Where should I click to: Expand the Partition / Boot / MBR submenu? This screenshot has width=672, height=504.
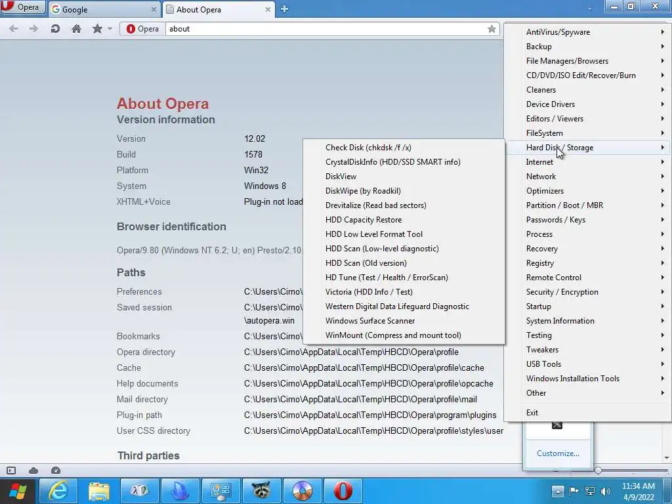[586, 205]
